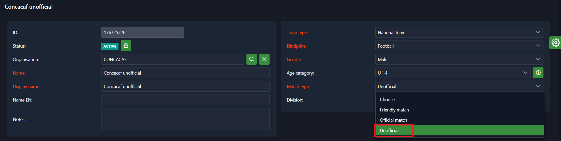Select the Unofficial match type option
Image resolution: width=561 pixels, height=141 pixels.
tap(389, 131)
